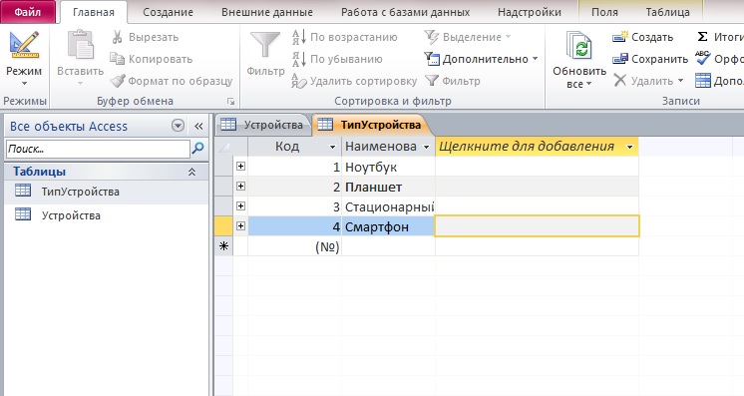This screenshot has height=396, width=744.
Task: Expand subdatasheet for Планшет row
Action: point(240,187)
